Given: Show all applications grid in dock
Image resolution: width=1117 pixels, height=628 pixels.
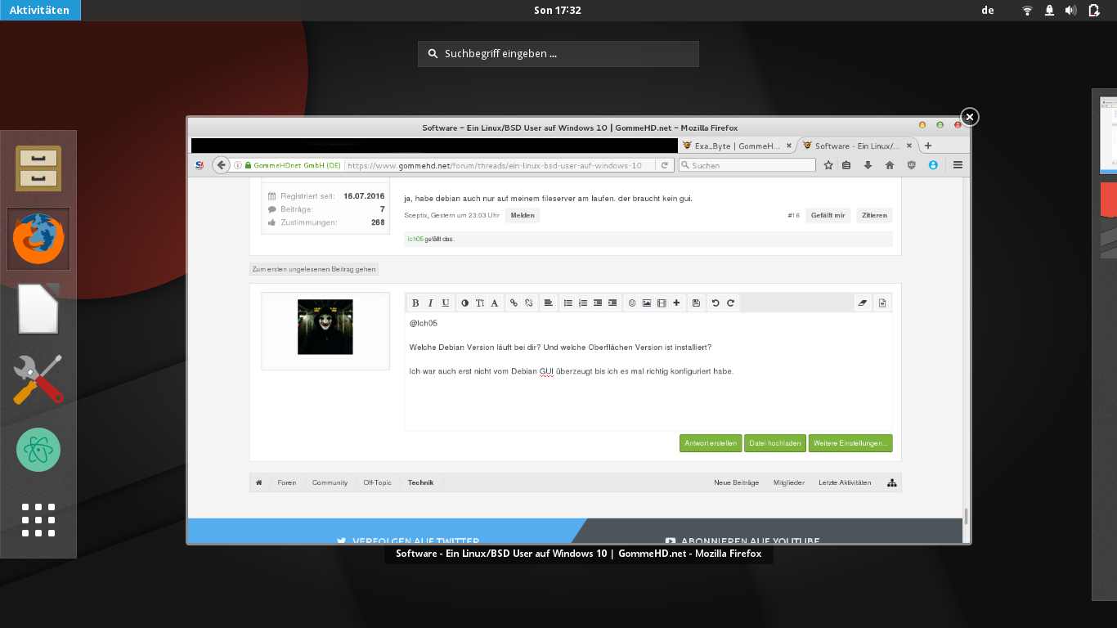Looking at the screenshot, I should coord(38,520).
